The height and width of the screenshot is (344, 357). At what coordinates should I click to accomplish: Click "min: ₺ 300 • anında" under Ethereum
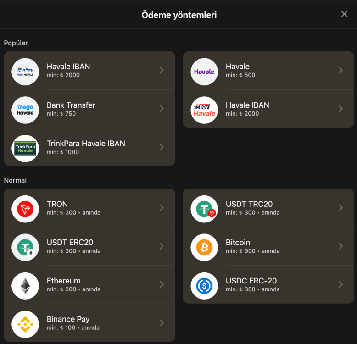(73, 289)
